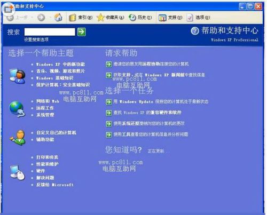Open the 系统还原 (System Restore) task link

[149, 123]
